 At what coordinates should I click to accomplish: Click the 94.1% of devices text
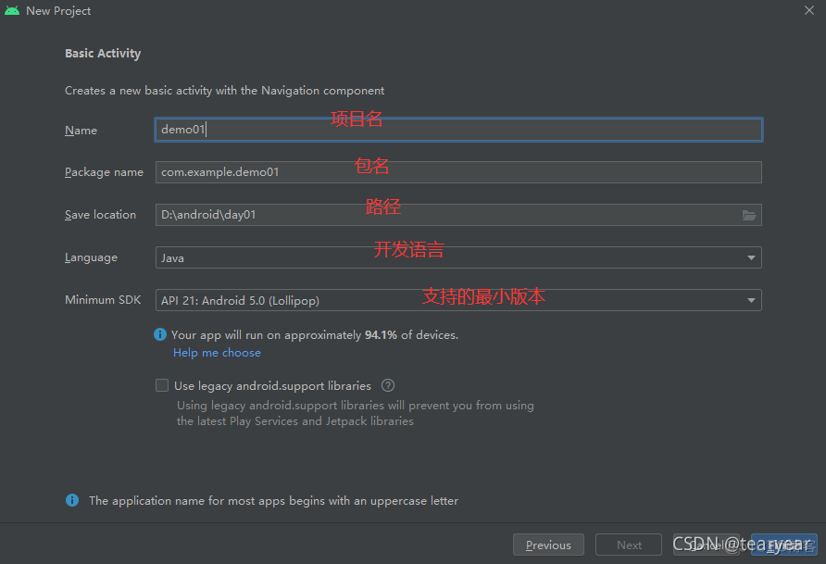coord(411,335)
